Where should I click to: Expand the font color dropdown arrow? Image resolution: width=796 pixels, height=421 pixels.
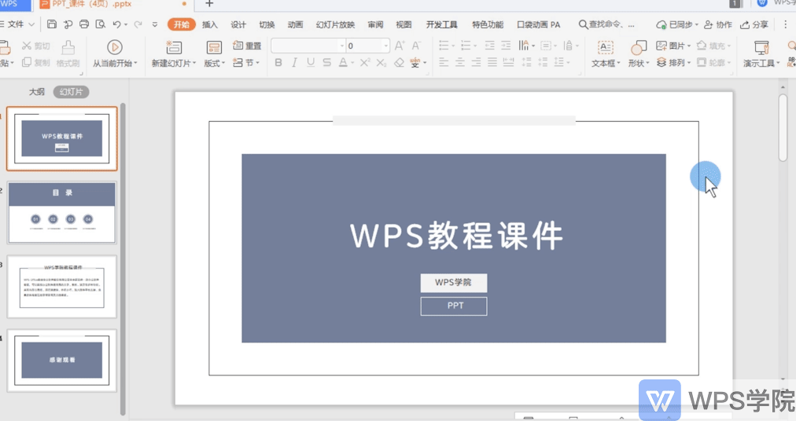tap(352, 63)
